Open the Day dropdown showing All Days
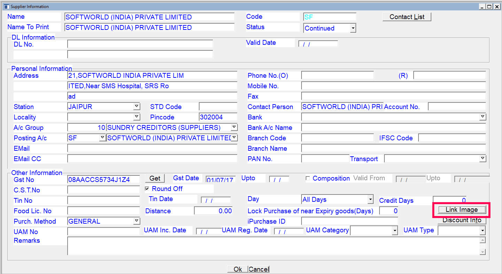Screen dimensions: 502x274 tap(370, 199)
